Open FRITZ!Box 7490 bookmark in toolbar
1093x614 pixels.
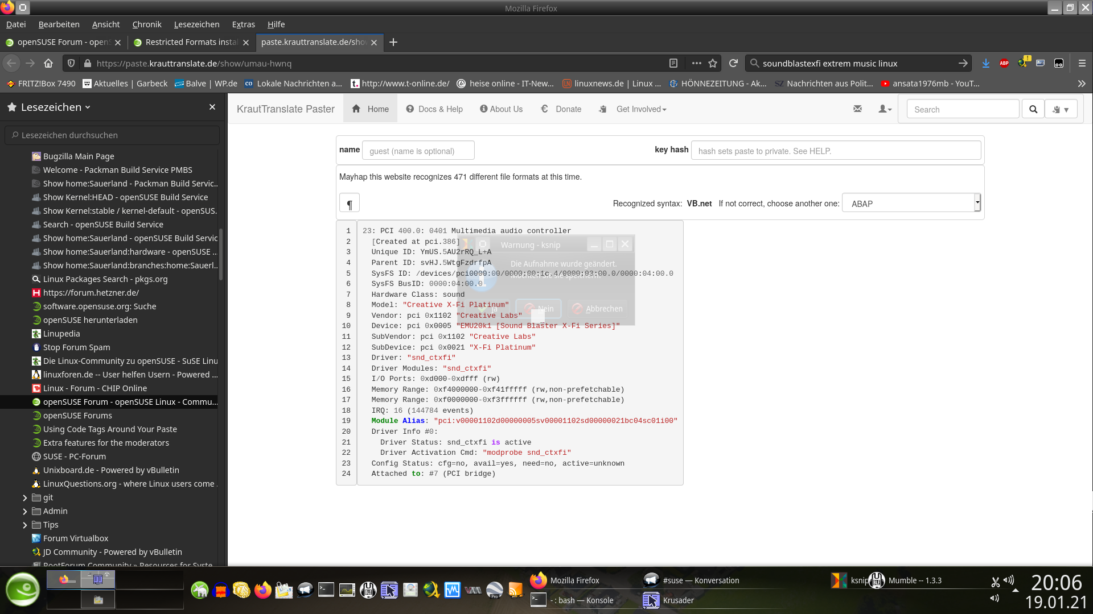click(41, 84)
